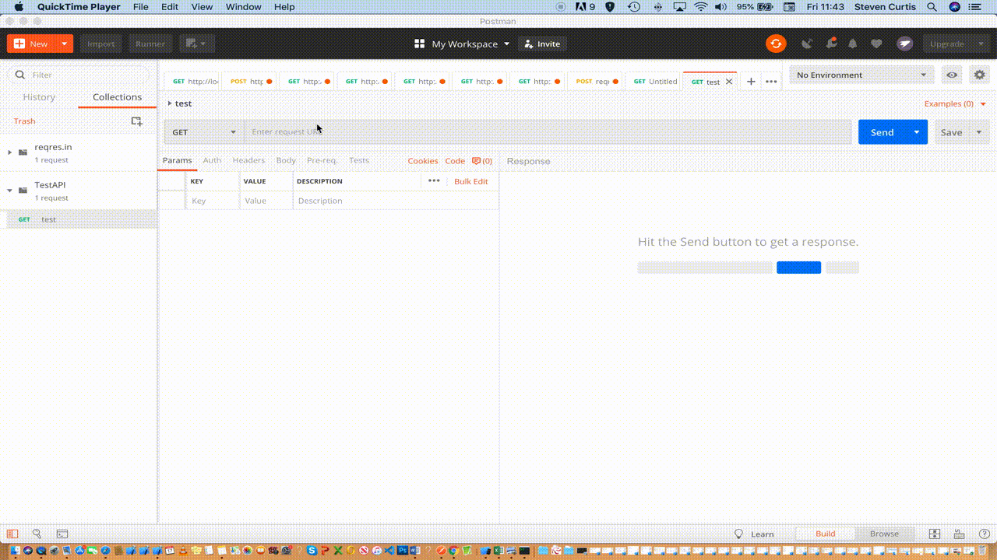Image resolution: width=997 pixels, height=560 pixels.
Task: Open the Send button dropdown arrow
Action: 917,132
